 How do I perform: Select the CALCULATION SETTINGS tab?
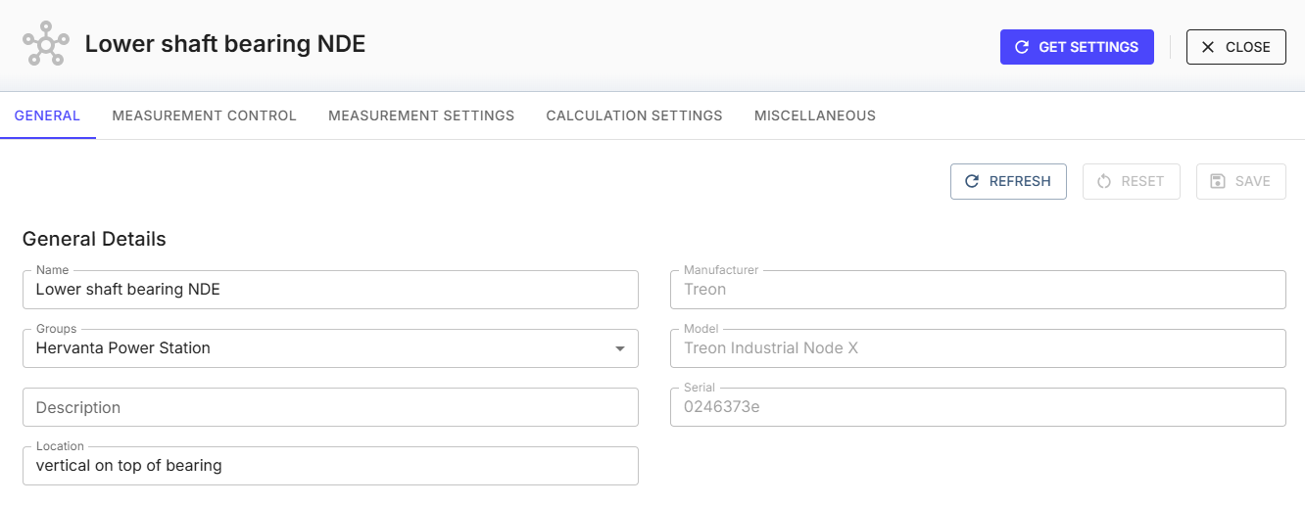coord(634,115)
